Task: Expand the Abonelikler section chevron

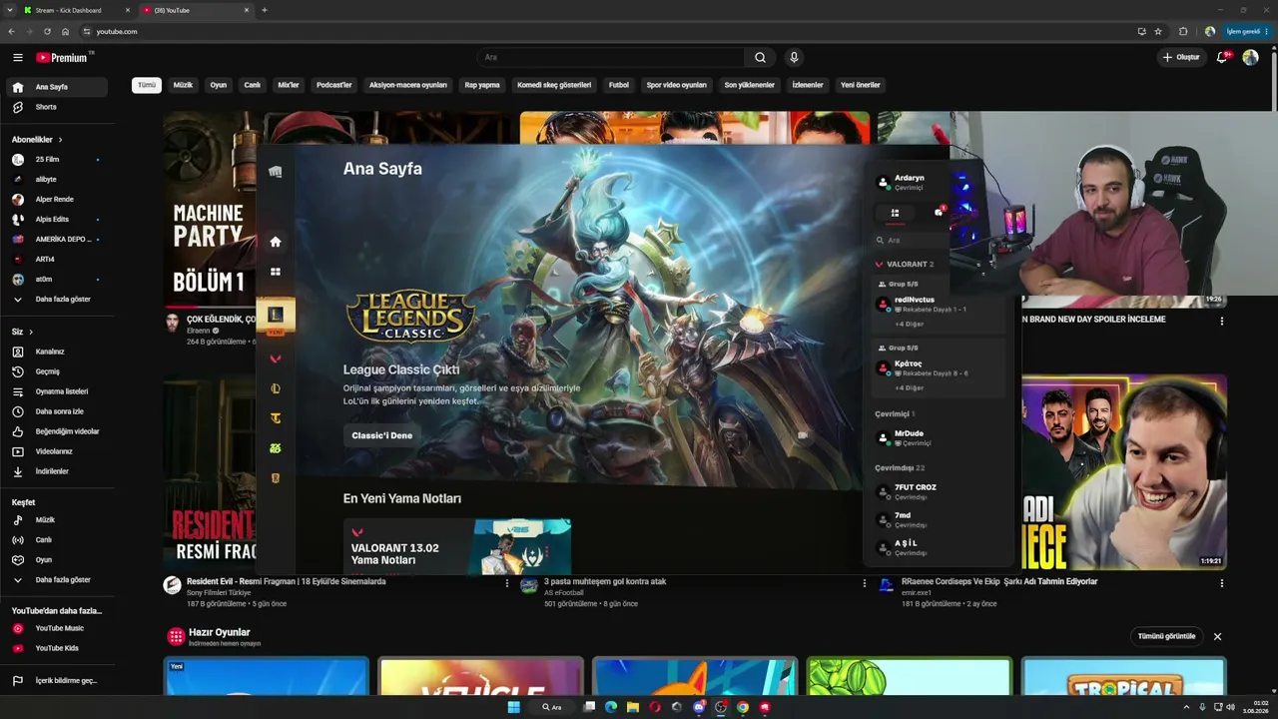Action: 60,140
